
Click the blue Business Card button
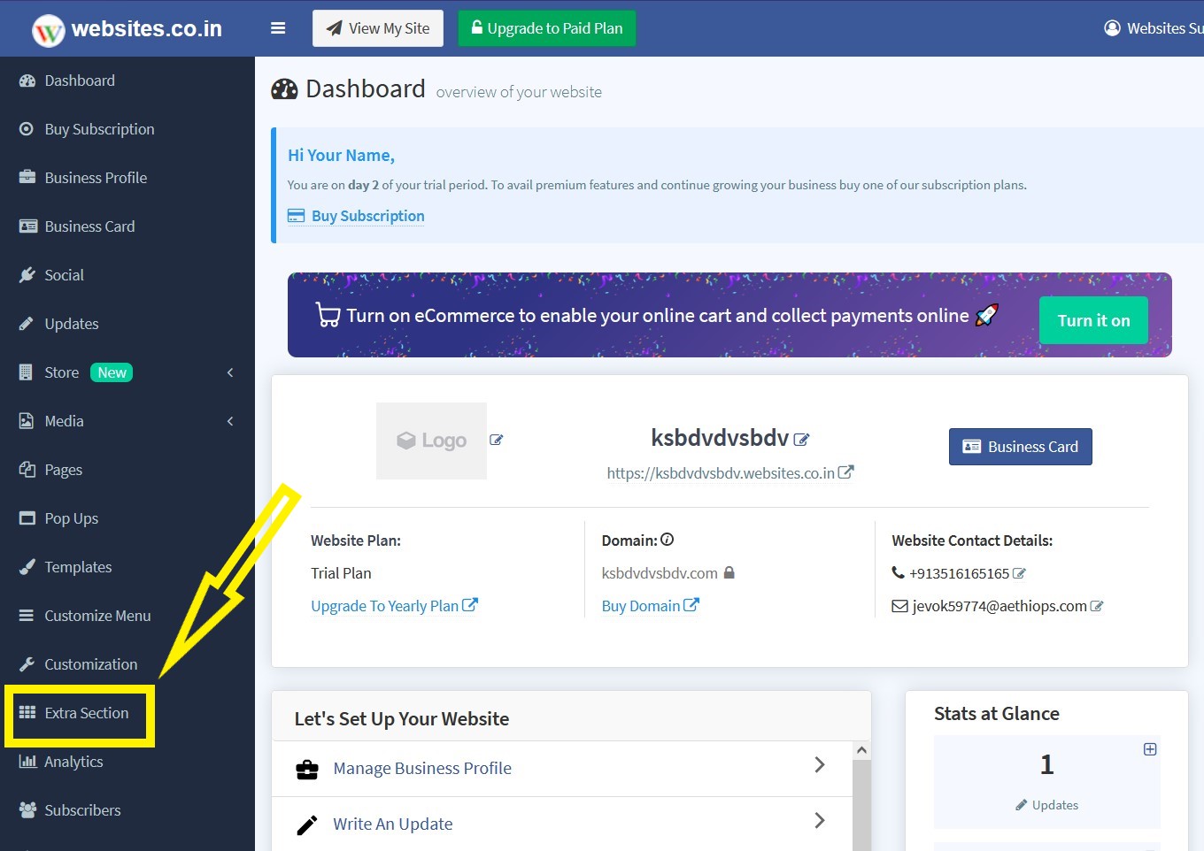click(x=1021, y=447)
